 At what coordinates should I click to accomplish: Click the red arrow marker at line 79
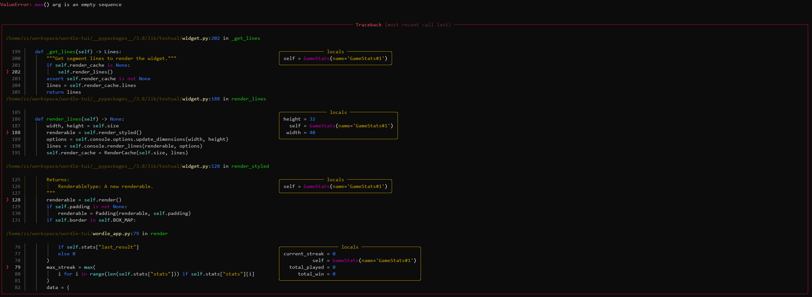coord(7,267)
